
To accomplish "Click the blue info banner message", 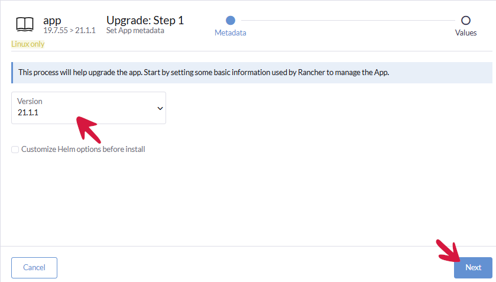I will (204, 73).
